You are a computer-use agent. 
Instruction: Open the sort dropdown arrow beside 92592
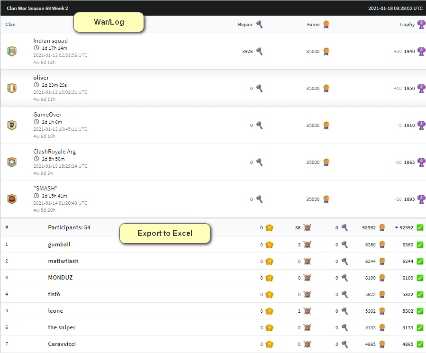coord(397,227)
